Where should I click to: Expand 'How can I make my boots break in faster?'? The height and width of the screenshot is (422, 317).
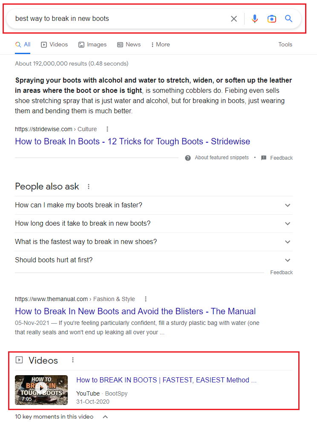(154, 205)
